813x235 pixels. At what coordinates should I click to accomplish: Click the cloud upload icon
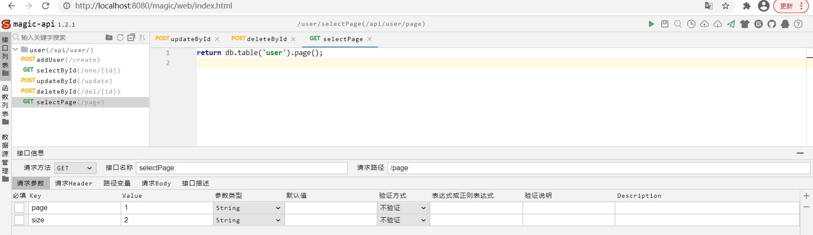click(x=704, y=24)
